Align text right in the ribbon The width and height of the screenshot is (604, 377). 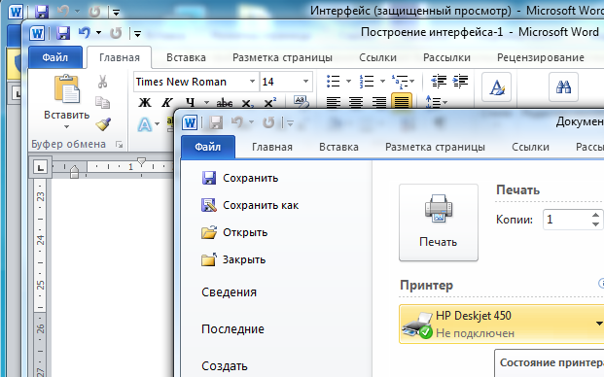[379, 102]
